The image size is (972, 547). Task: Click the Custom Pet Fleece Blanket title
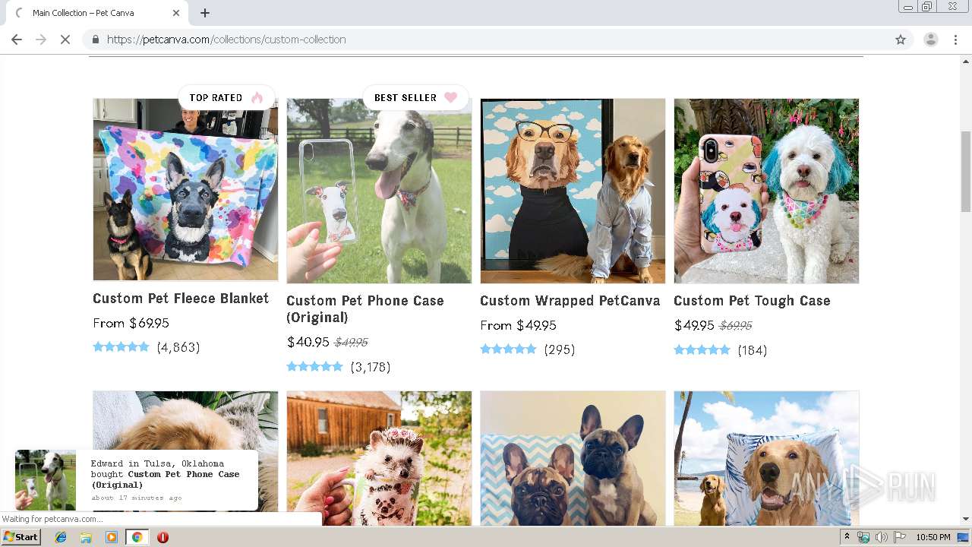181,299
